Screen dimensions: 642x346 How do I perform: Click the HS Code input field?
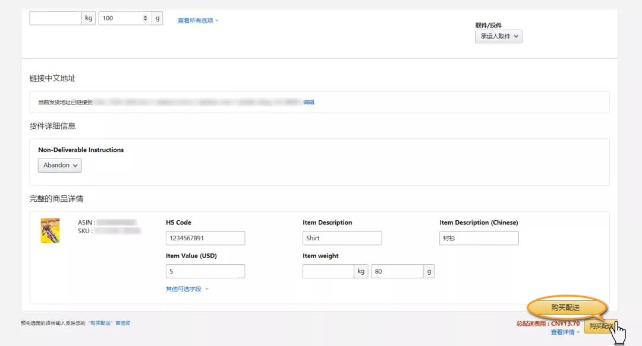pos(205,238)
